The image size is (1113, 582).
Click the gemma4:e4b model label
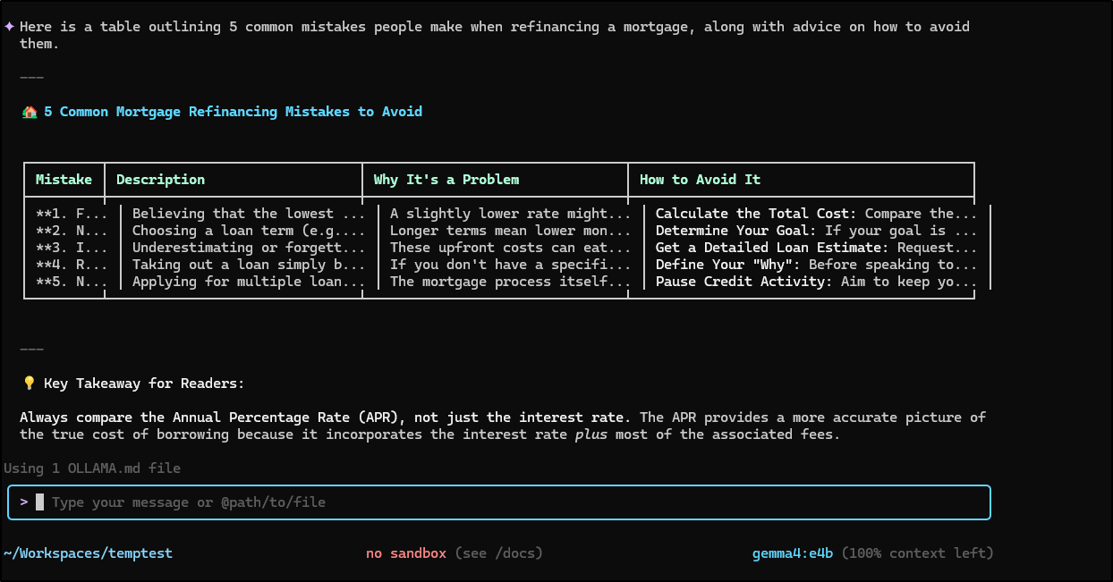tap(792, 553)
